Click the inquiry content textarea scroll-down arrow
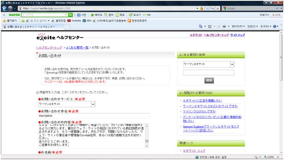 [147, 146]
